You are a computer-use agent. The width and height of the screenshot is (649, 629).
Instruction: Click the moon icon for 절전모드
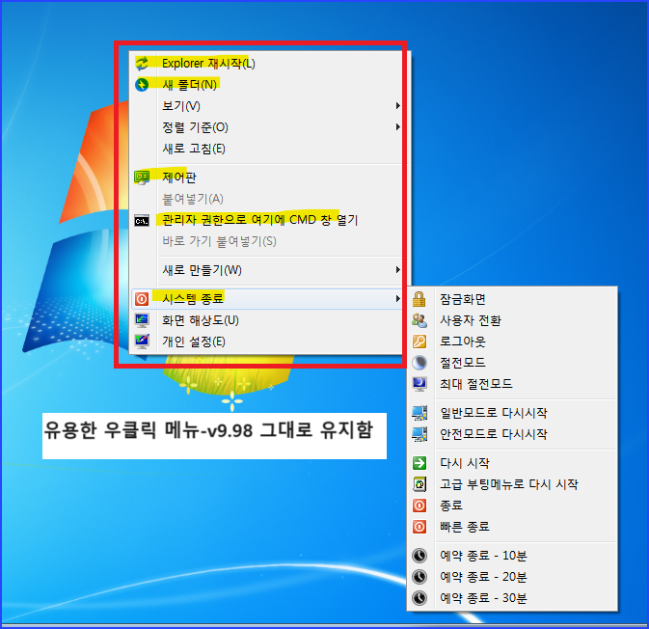pos(419,363)
